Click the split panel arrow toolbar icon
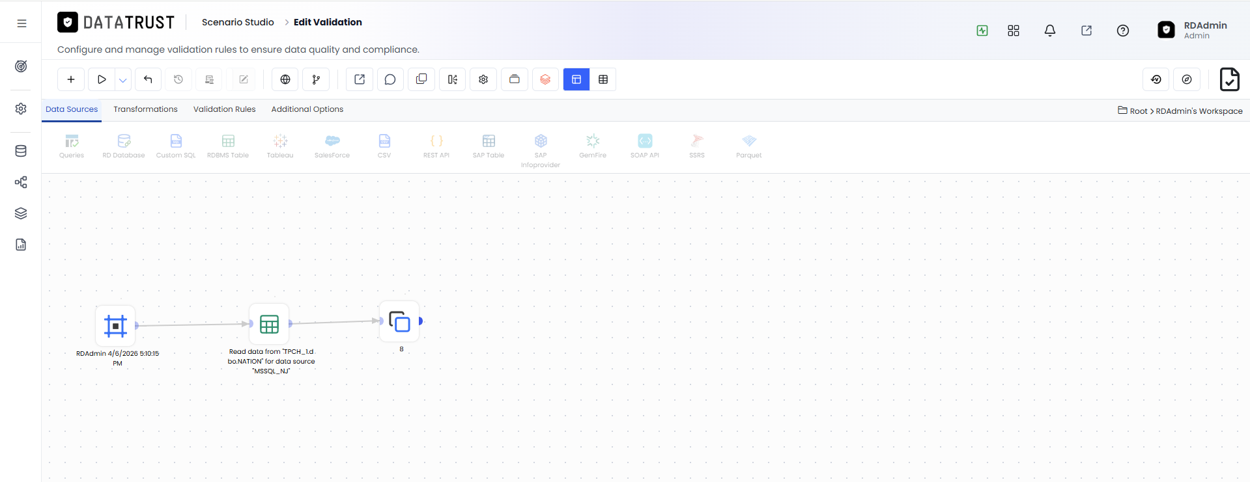The image size is (1250, 482). [453, 79]
